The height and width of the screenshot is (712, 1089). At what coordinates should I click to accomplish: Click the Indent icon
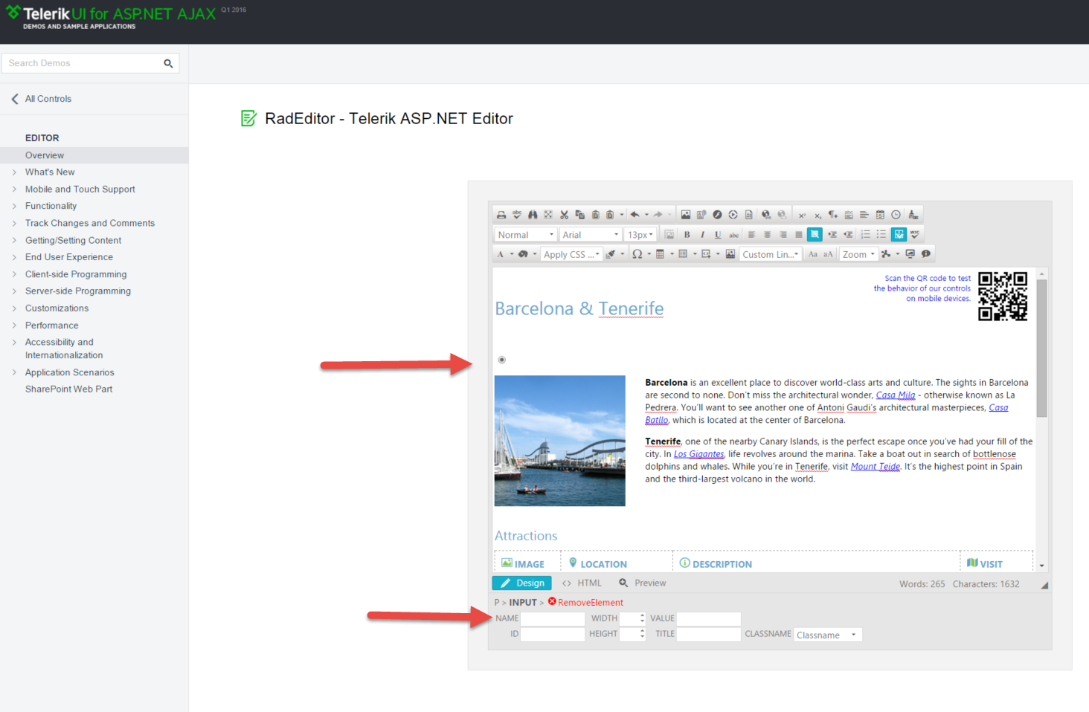point(832,235)
